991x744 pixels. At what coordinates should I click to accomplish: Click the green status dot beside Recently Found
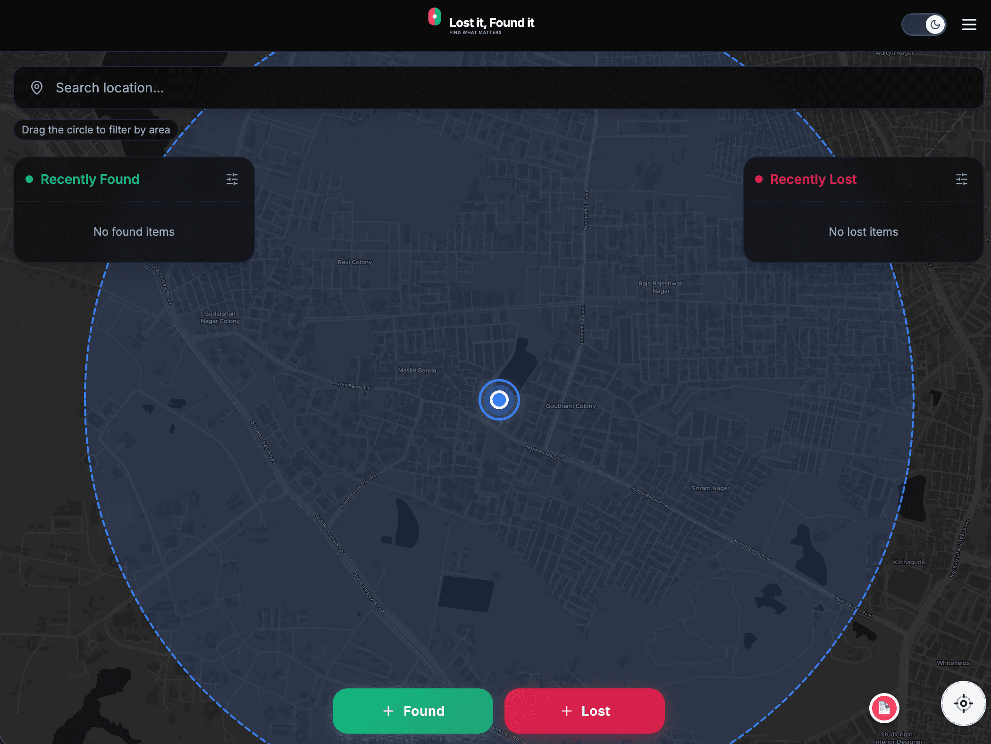pyautogui.click(x=29, y=179)
